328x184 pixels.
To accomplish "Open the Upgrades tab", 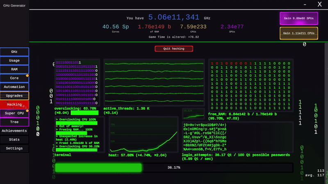I will pyautogui.click(x=14, y=96).
